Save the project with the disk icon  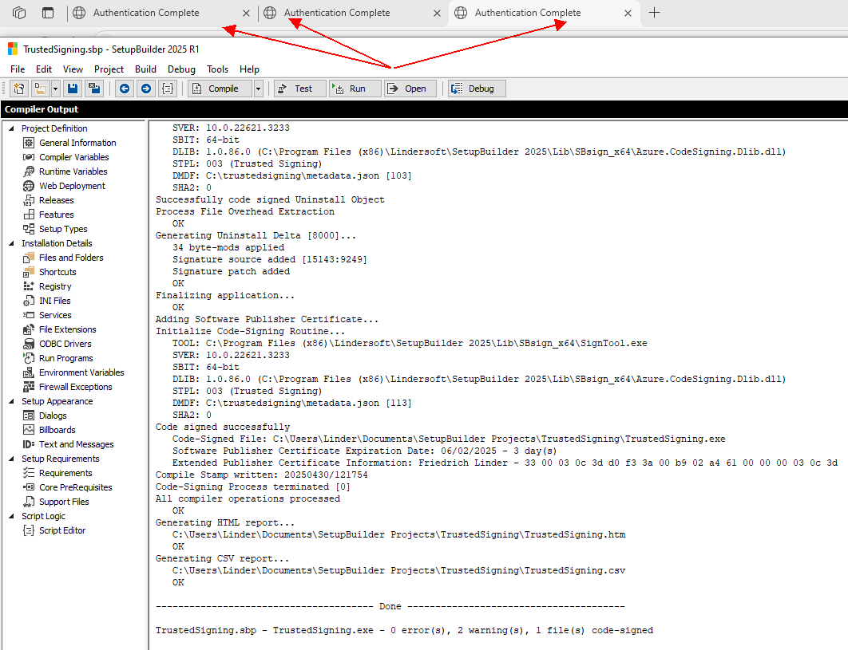(72, 88)
